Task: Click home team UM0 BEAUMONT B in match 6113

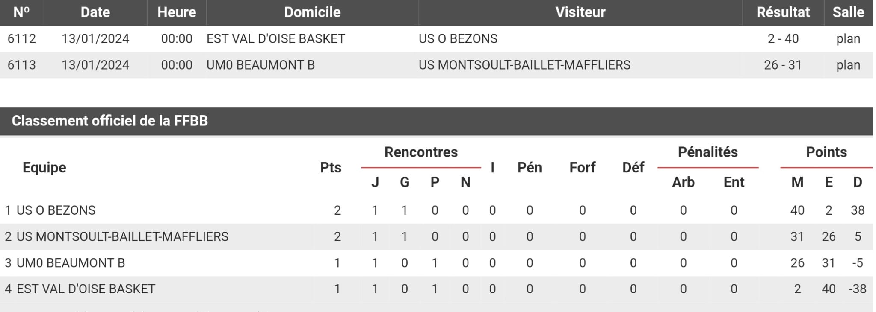Action: pos(260,65)
